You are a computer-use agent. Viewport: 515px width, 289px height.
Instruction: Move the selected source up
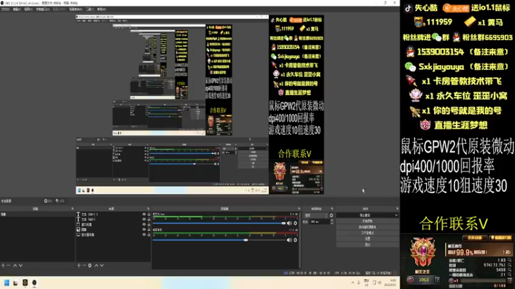pos(96,265)
